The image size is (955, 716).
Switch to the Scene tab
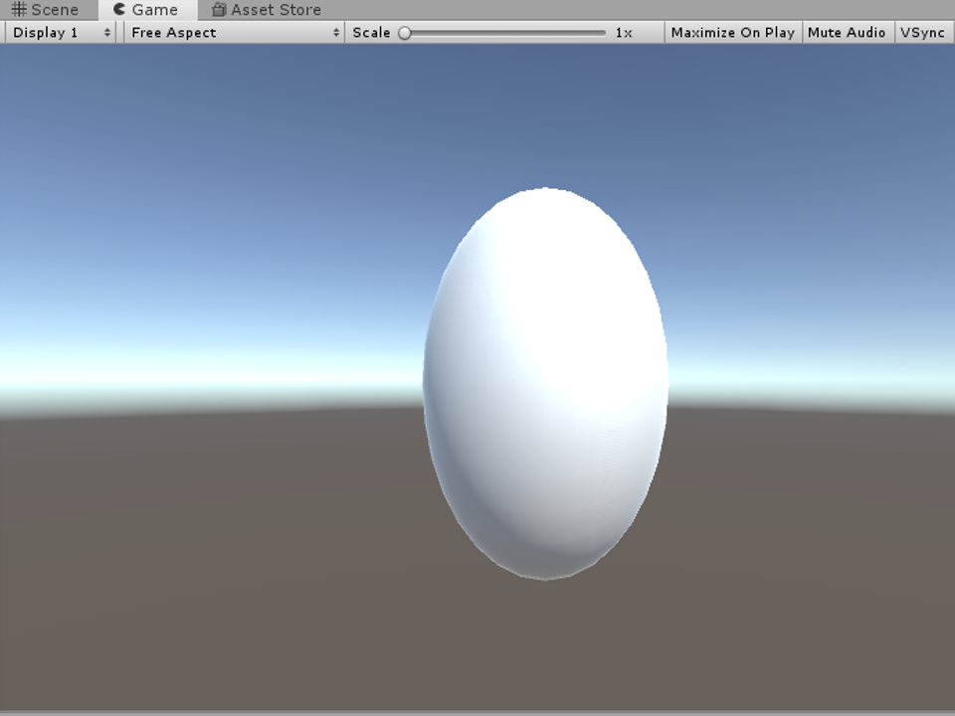tap(46, 10)
